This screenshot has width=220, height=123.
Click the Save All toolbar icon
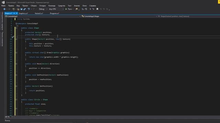pos(24,9)
